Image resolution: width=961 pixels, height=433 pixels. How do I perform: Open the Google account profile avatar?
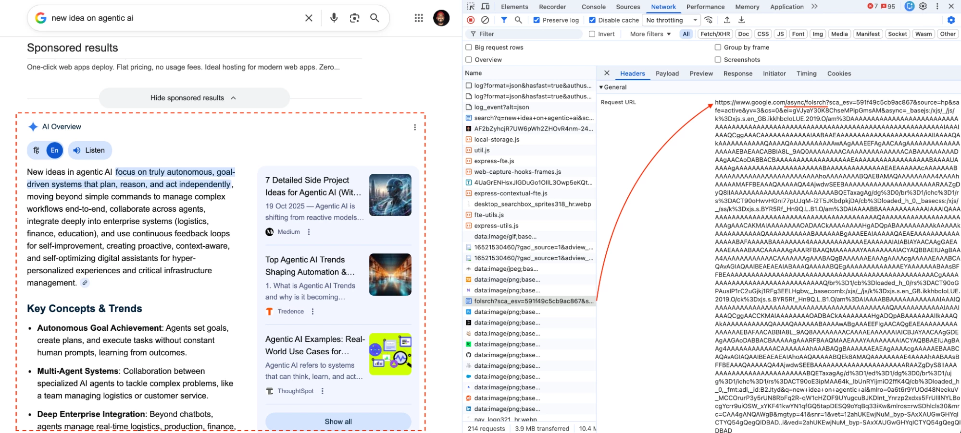pyautogui.click(x=441, y=18)
